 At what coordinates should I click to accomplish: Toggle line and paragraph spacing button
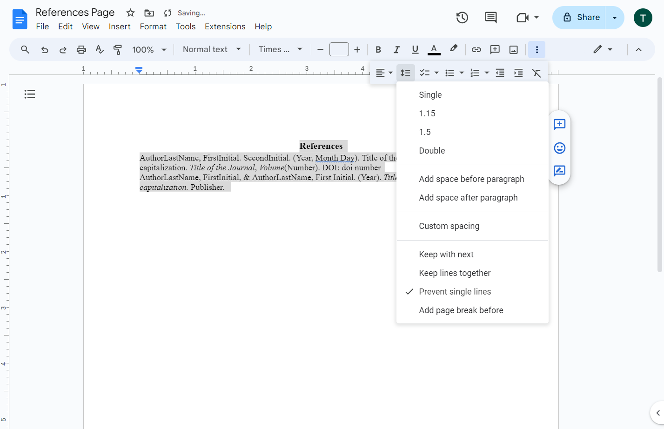[x=405, y=73]
